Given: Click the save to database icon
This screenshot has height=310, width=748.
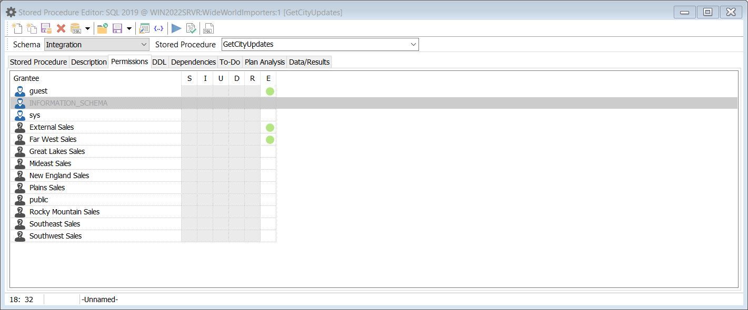Looking at the screenshot, I should (x=46, y=28).
